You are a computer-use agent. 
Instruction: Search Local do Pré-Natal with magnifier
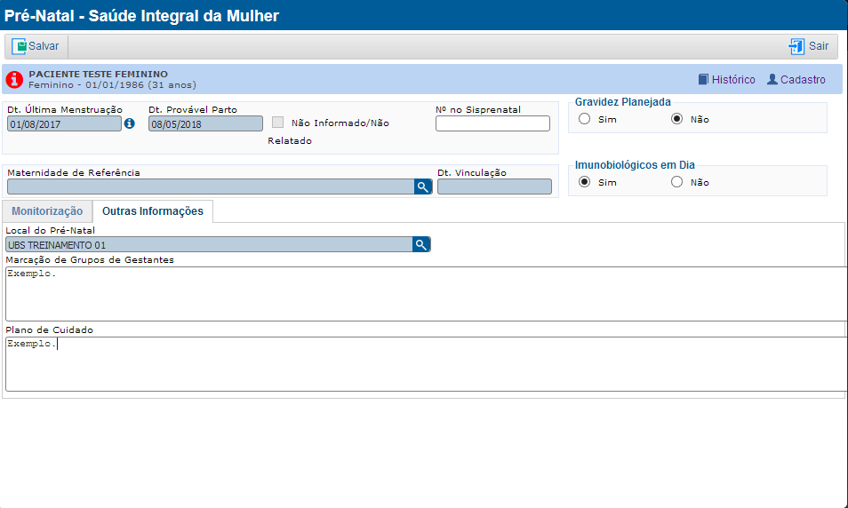[x=421, y=244]
